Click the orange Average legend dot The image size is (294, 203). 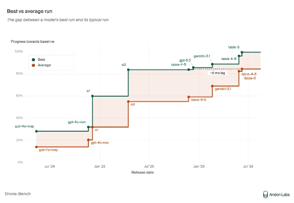(33, 65)
